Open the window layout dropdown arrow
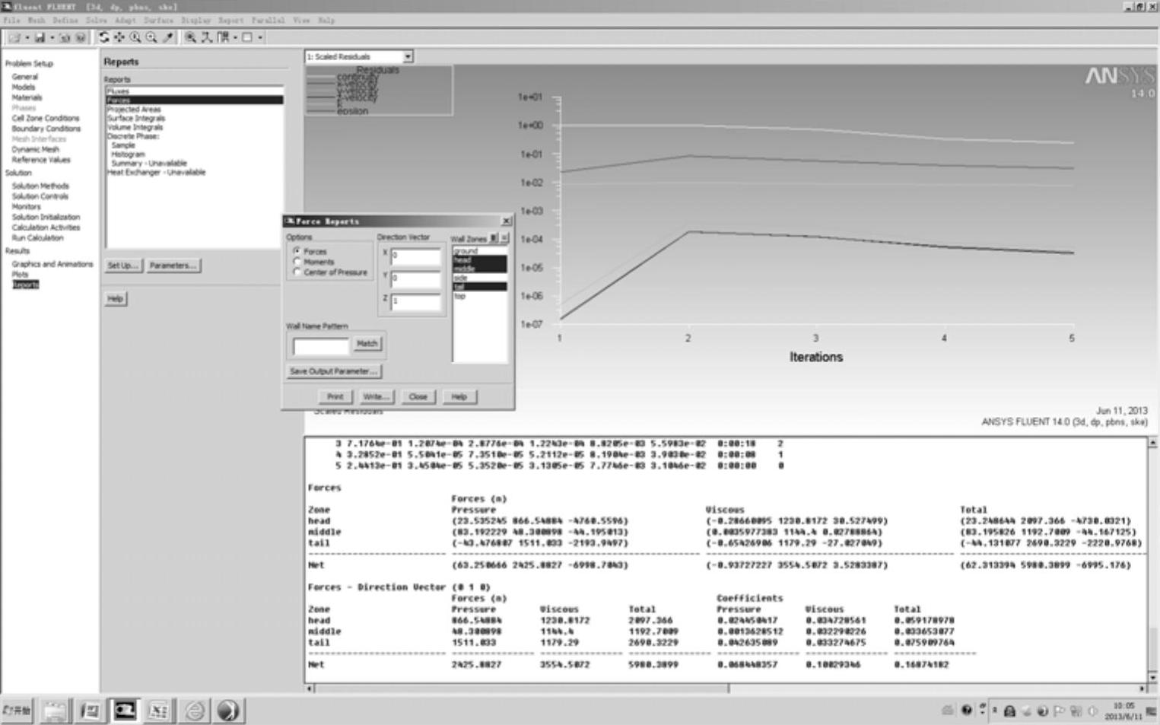Viewport: 1160px width, 725px height. point(235,37)
